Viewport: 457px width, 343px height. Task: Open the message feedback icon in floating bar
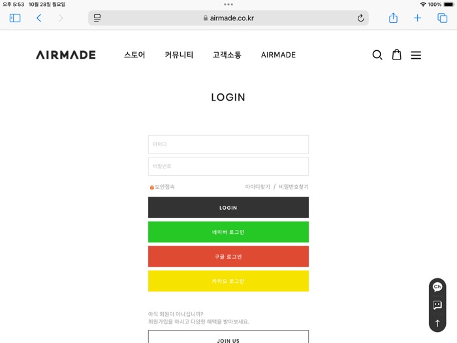pyautogui.click(x=437, y=305)
